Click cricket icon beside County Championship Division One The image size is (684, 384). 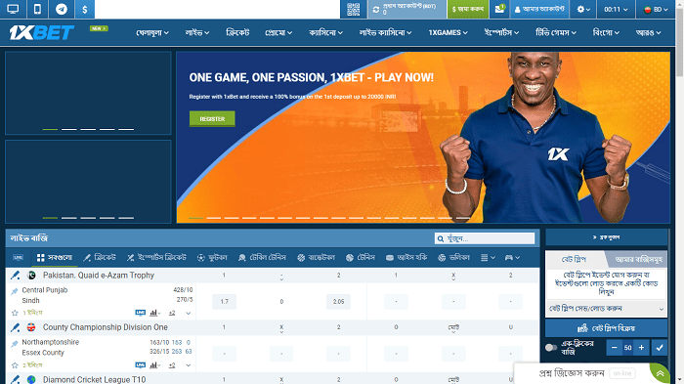[x=16, y=327]
